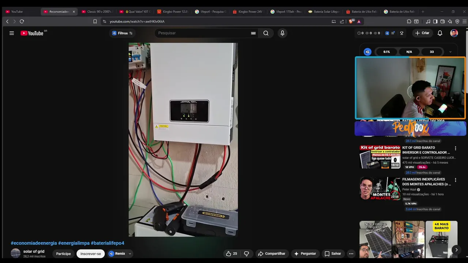Open Brave Shields lion icon

[351, 22]
